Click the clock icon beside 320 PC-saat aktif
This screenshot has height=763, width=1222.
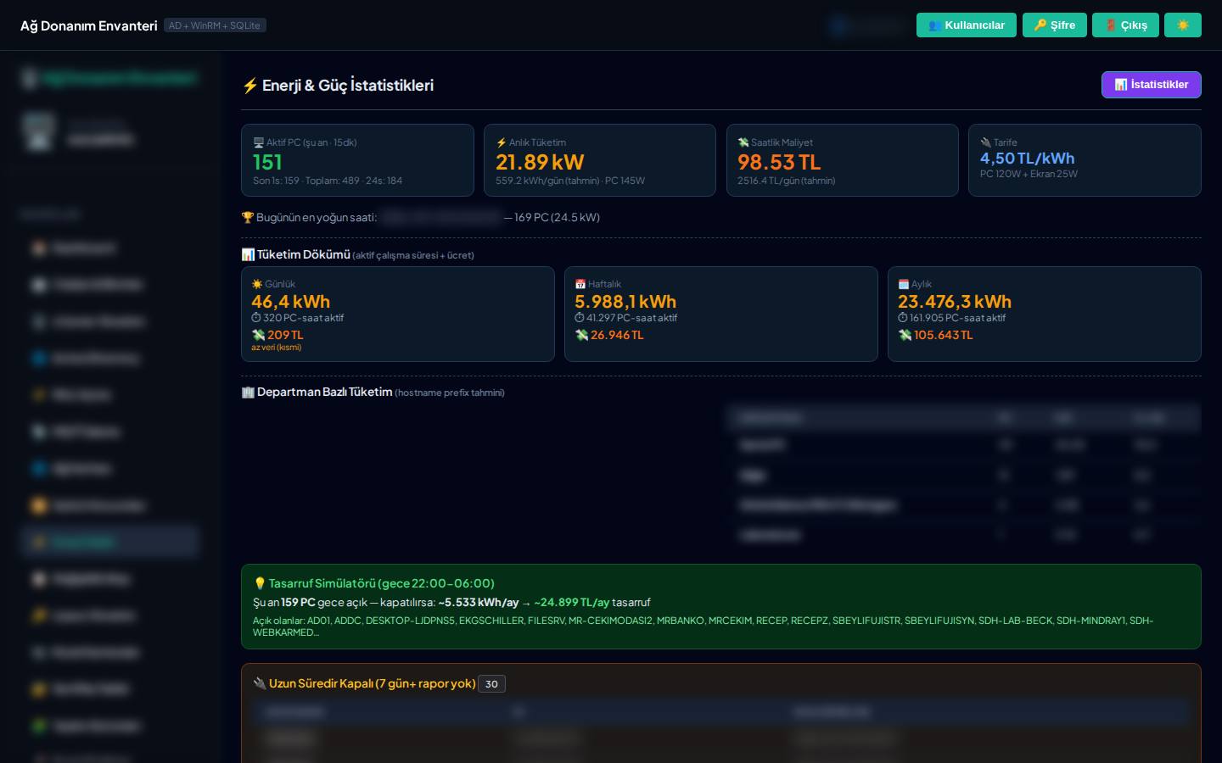tap(256, 318)
